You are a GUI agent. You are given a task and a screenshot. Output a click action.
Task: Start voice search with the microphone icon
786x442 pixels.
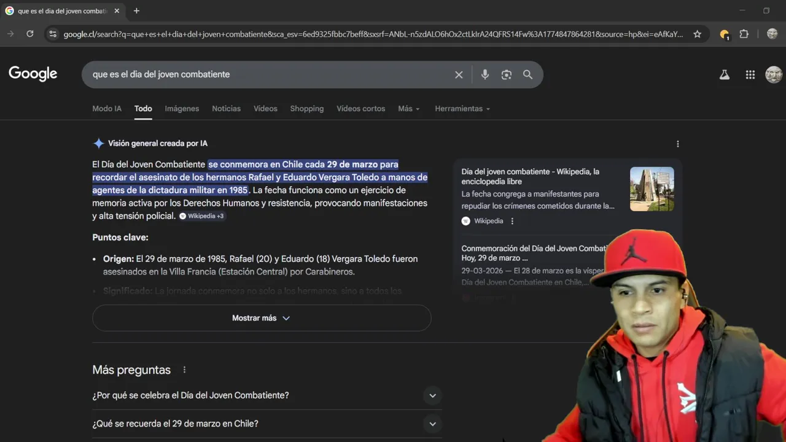(x=485, y=74)
